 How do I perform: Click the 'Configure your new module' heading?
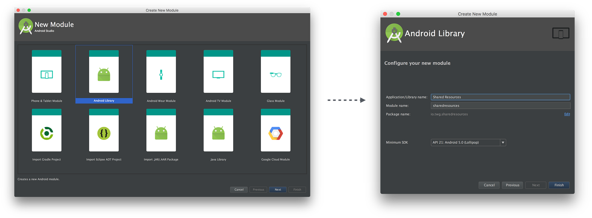coord(417,63)
